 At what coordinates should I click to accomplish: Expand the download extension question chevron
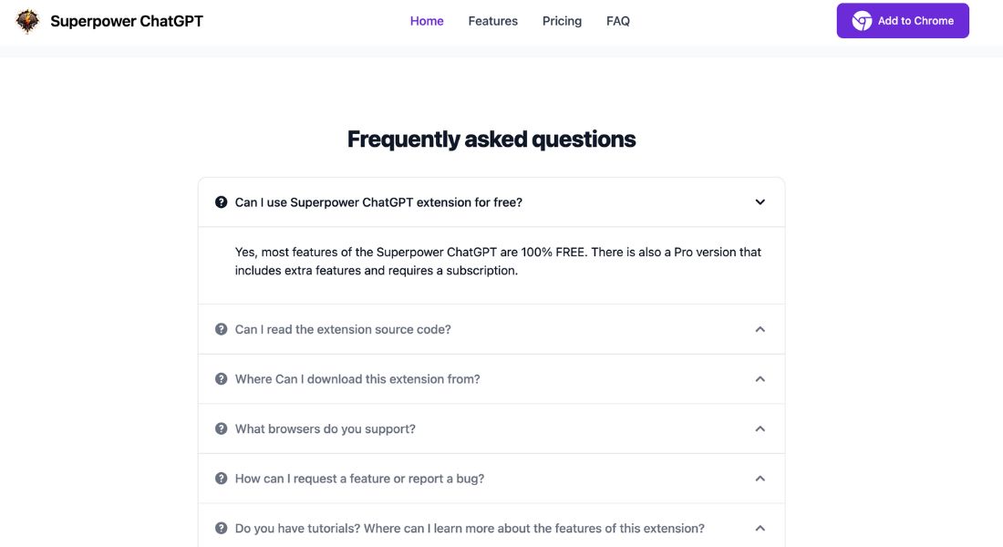(x=760, y=378)
